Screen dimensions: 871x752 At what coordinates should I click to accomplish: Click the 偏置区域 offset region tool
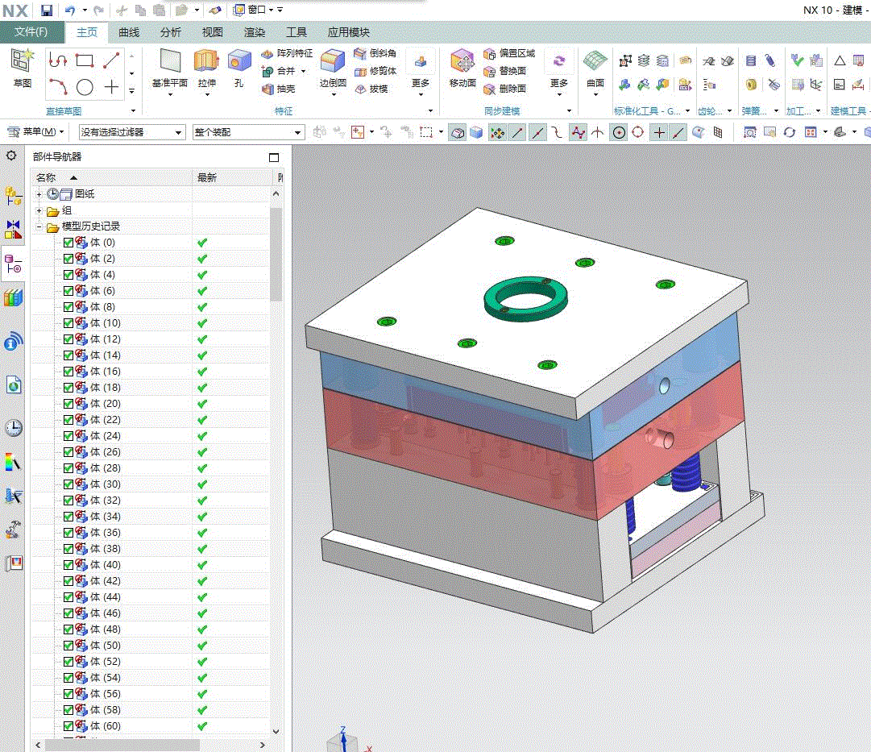pyautogui.click(x=509, y=53)
